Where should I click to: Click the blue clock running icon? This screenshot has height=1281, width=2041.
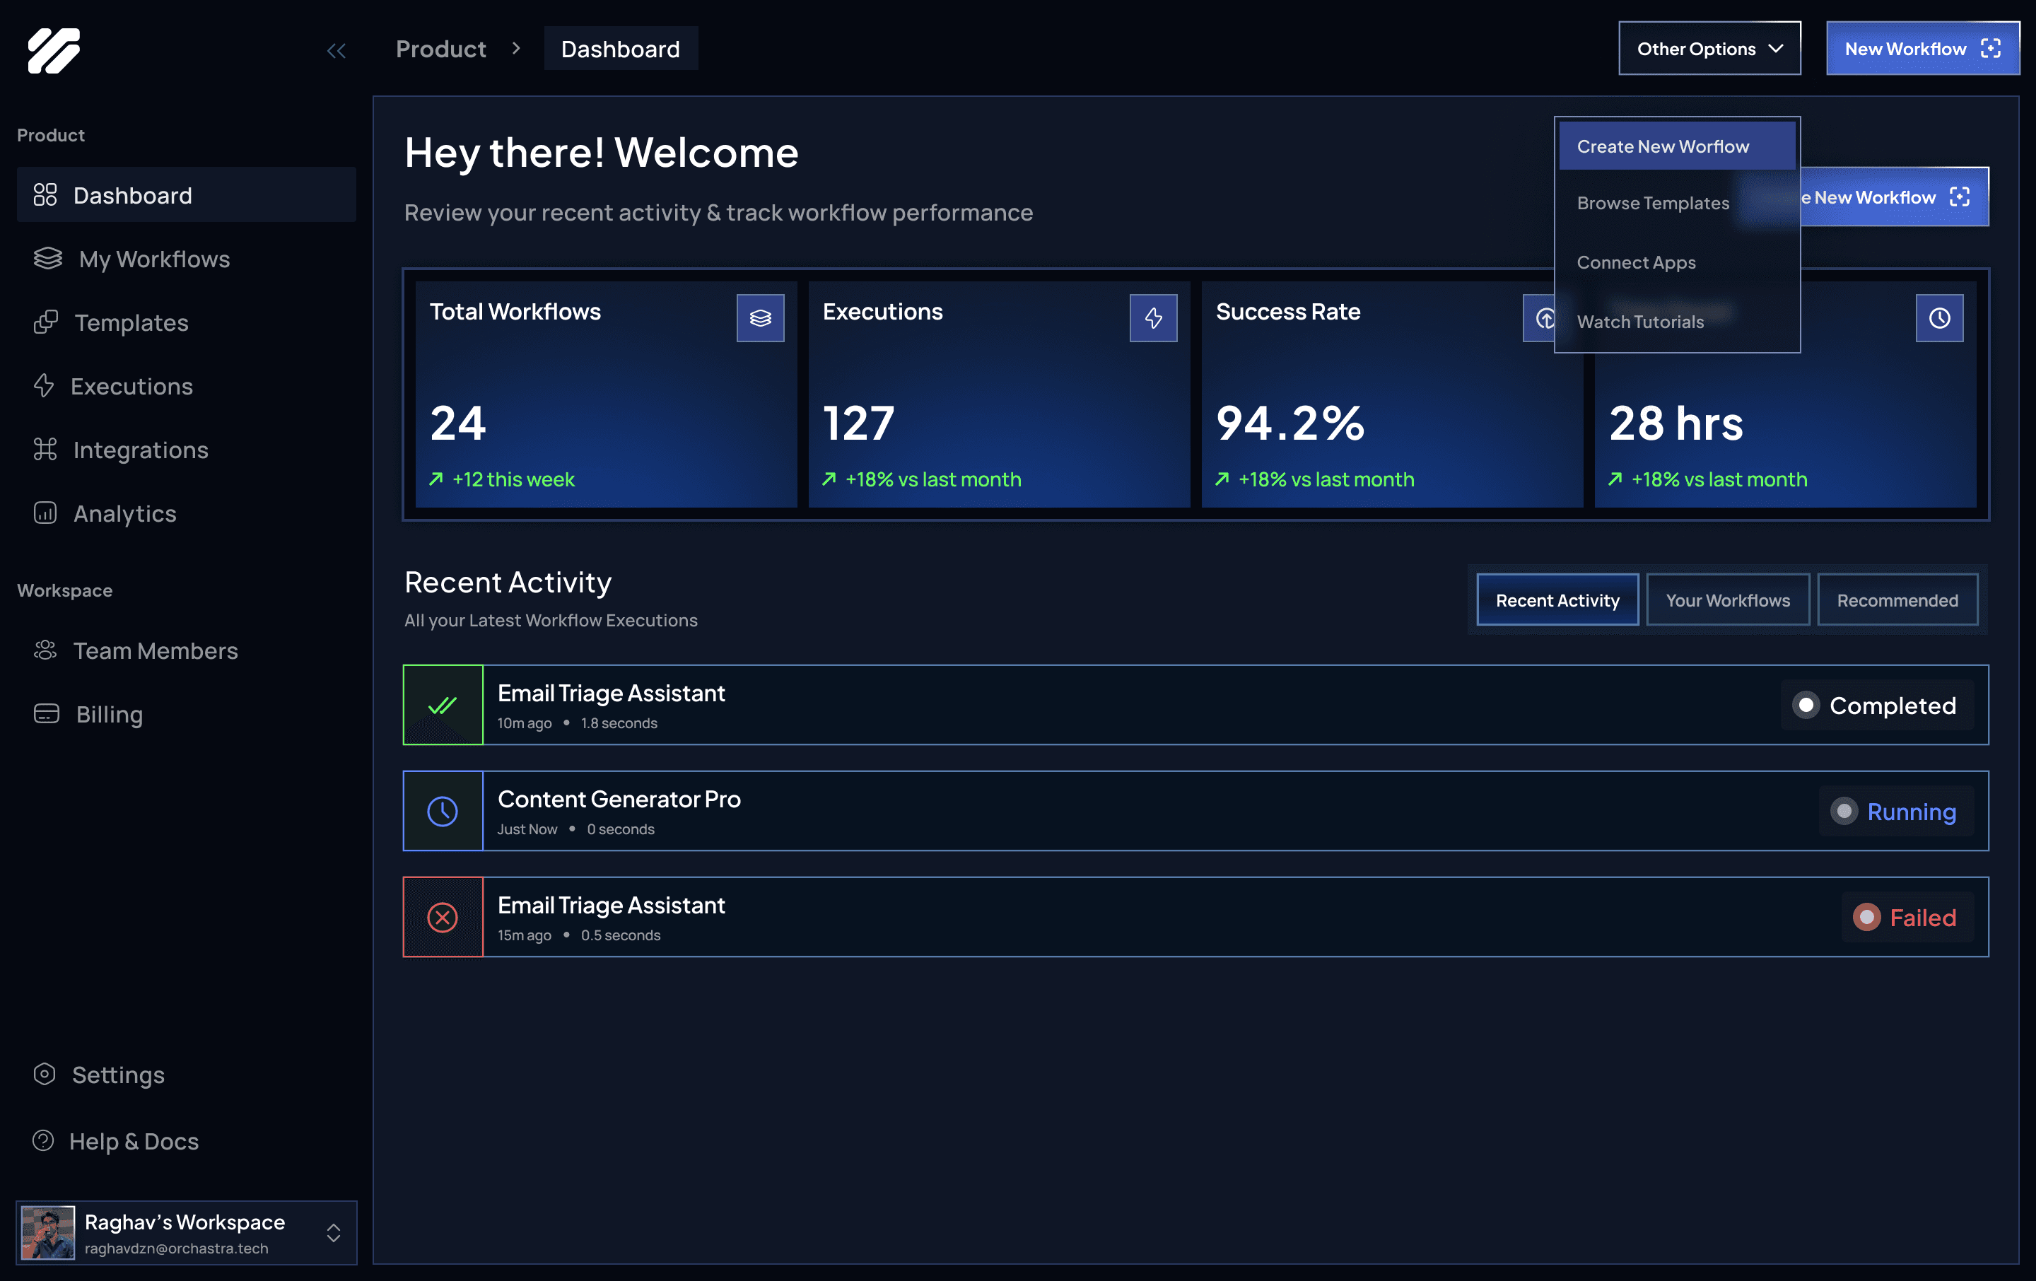443,812
